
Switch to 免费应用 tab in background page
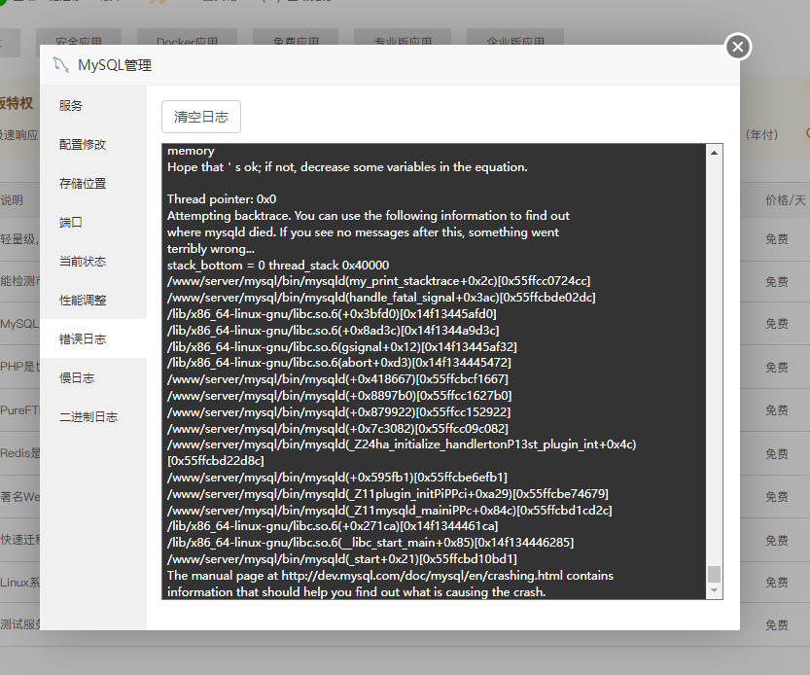(x=296, y=42)
